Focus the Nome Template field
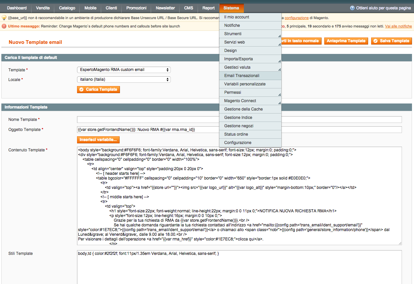The height and width of the screenshot is (284, 414). click(239, 120)
